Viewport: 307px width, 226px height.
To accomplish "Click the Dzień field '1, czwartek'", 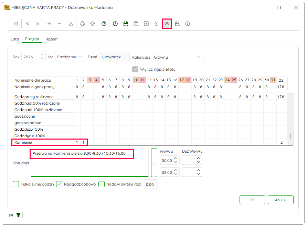I will click(114, 57).
